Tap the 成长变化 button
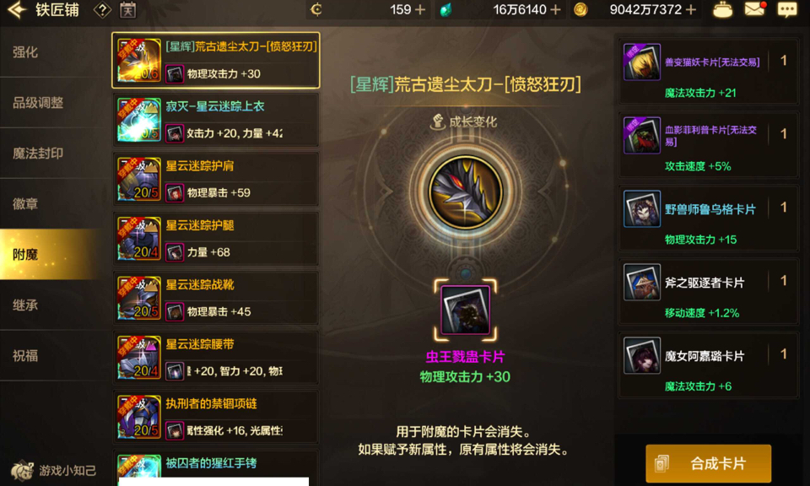This screenshot has width=810, height=486. pos(463,121)
